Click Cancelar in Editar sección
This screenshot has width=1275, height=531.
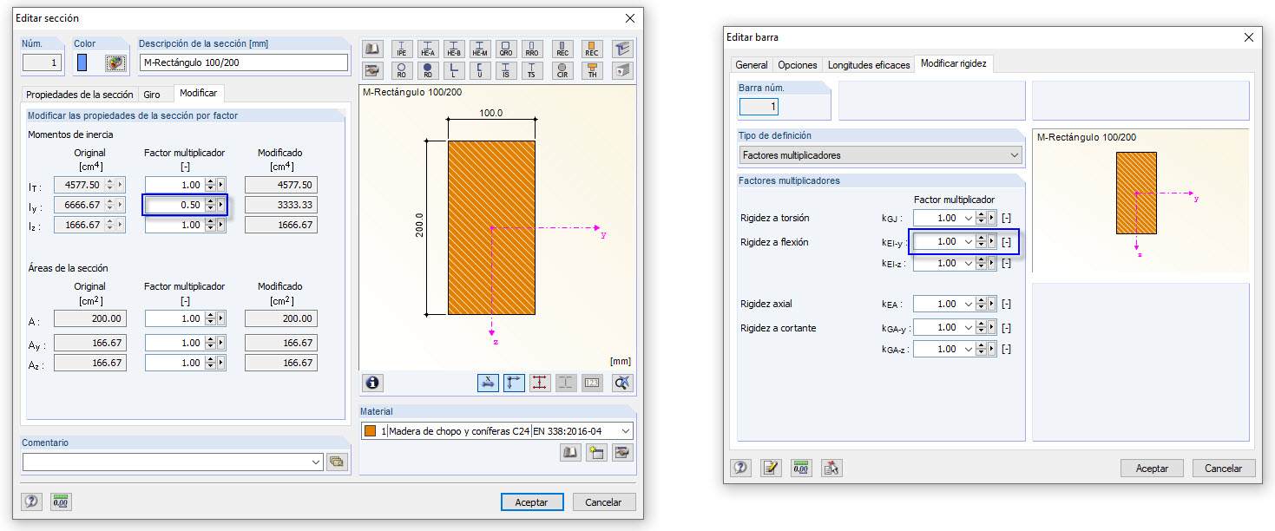pos(603,502)
